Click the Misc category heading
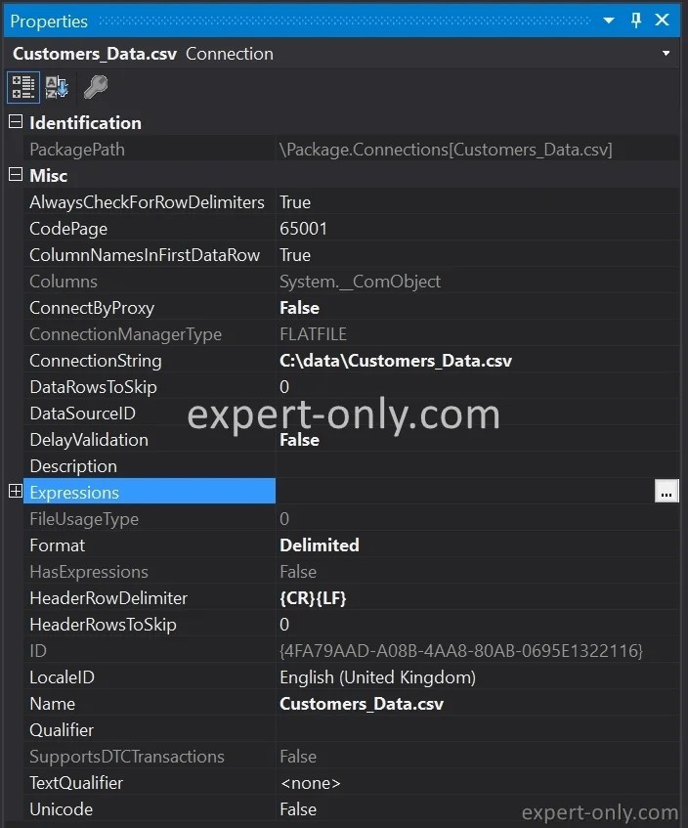Image resolution: width=688 pixels, height=828 pixels. point(49,176)
